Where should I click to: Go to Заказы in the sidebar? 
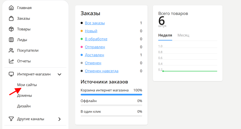[x=23, y=18]
